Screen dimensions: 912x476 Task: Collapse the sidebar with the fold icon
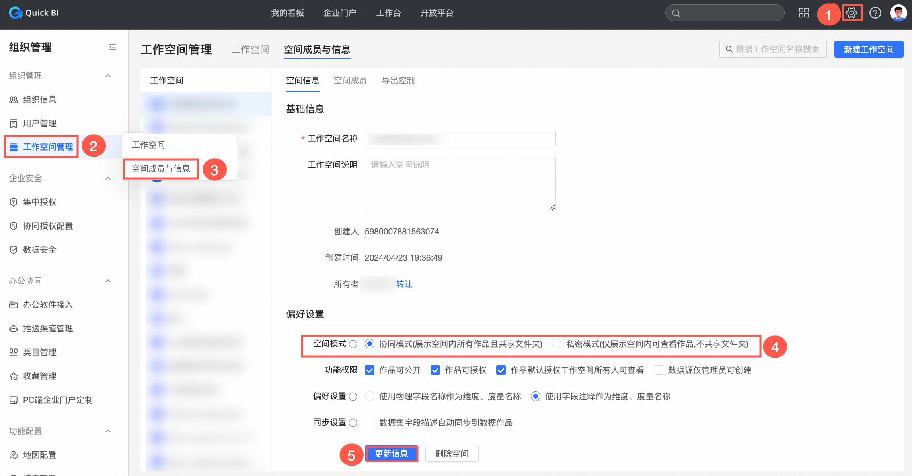click(x=113, y=47)
